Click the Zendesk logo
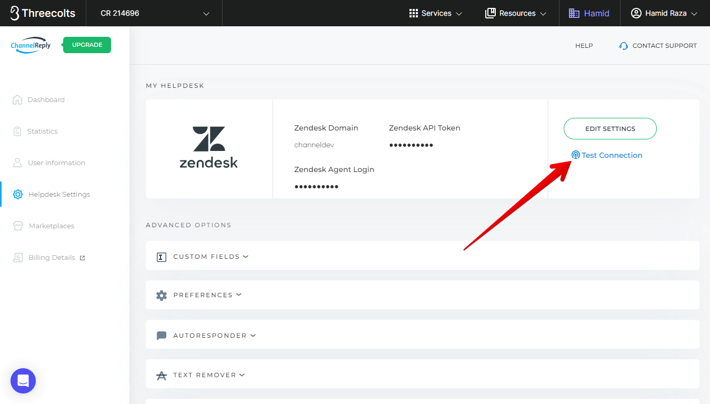The image size is (710, 404). [208, 147]
